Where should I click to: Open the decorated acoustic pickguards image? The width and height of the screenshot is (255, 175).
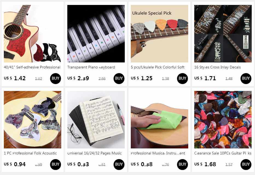[x=33, y=120]
